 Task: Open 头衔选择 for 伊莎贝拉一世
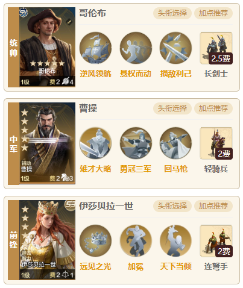pyautogui.click(x=172, y=206)
